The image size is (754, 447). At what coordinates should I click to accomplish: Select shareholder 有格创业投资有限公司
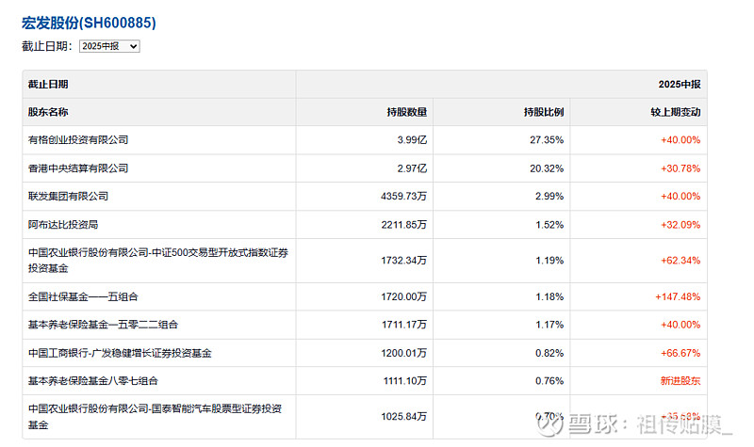tap(78, 140)
